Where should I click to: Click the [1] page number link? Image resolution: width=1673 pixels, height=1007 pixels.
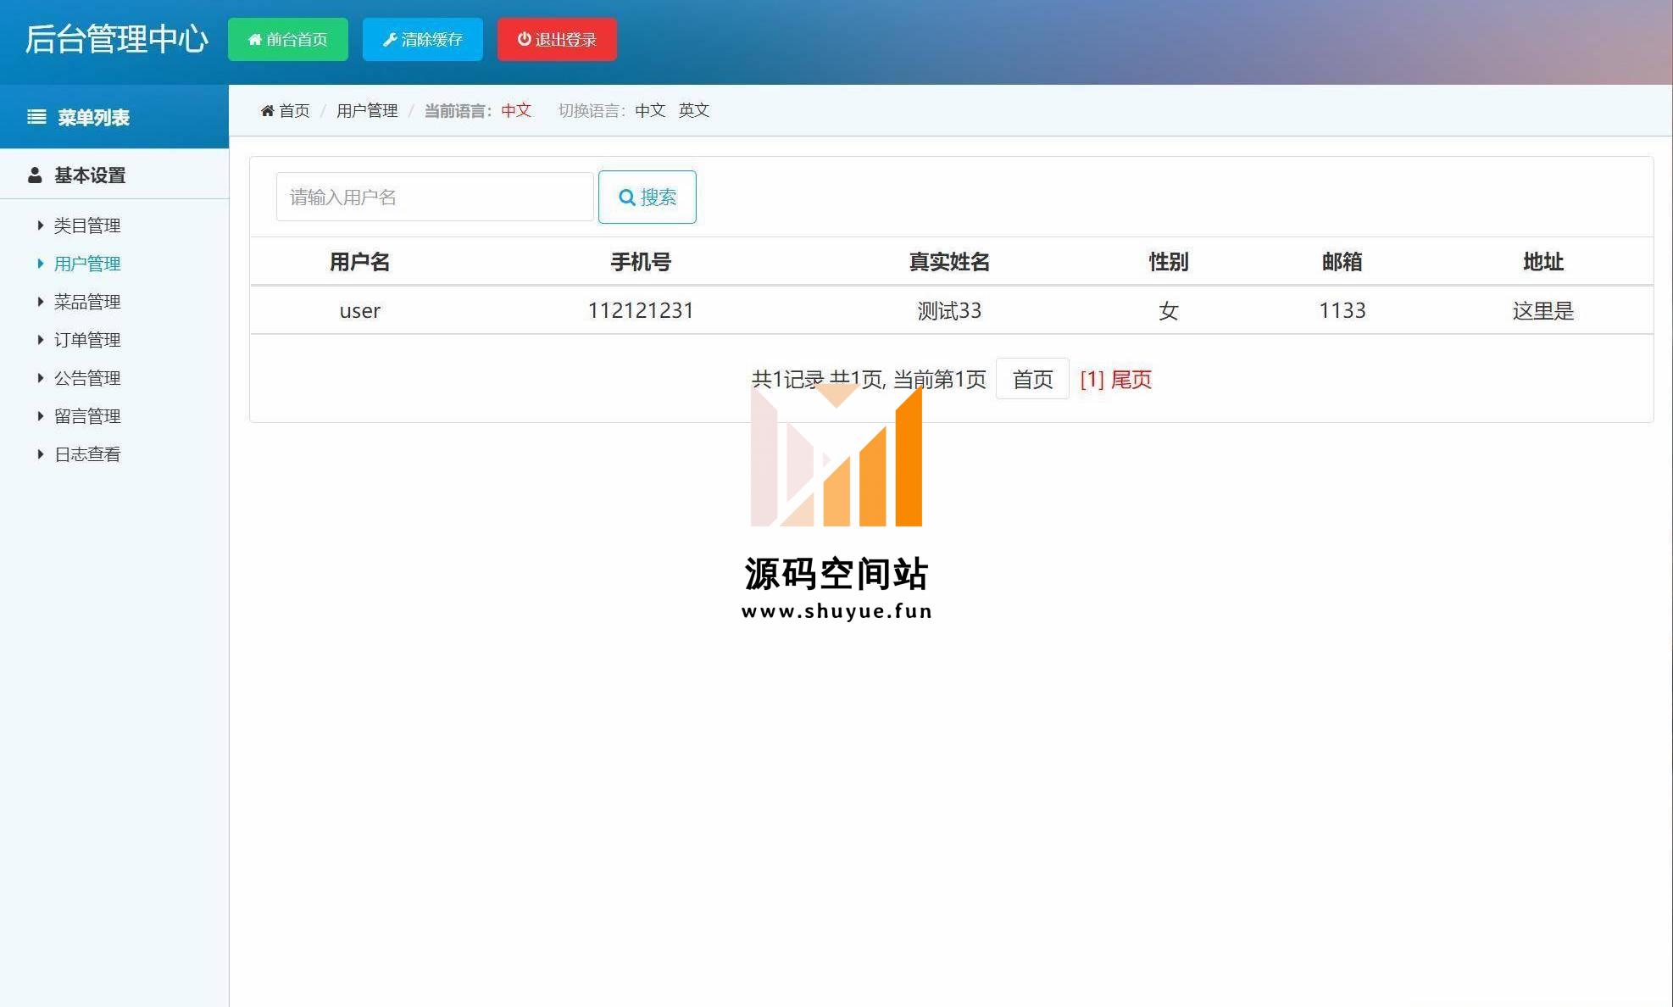[1092, 379]
